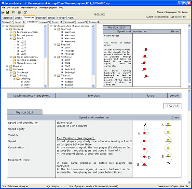Click the Physical 2017 preview tab header

(x=117, y=28)
